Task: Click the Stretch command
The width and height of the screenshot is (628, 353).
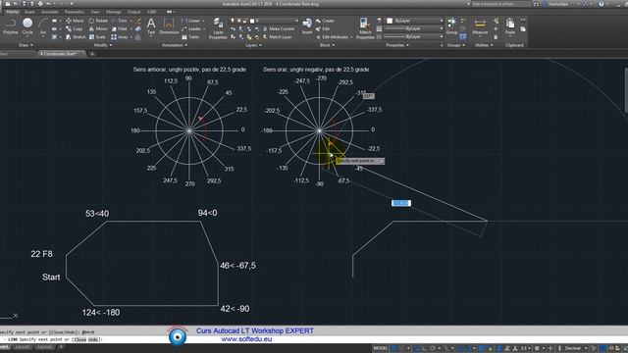Action: coord(76,37)
